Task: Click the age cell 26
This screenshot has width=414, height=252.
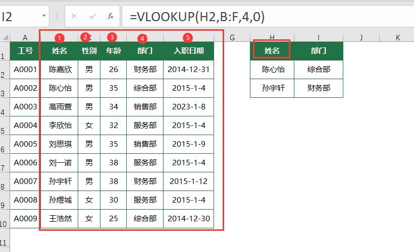Action: (114, 70)
